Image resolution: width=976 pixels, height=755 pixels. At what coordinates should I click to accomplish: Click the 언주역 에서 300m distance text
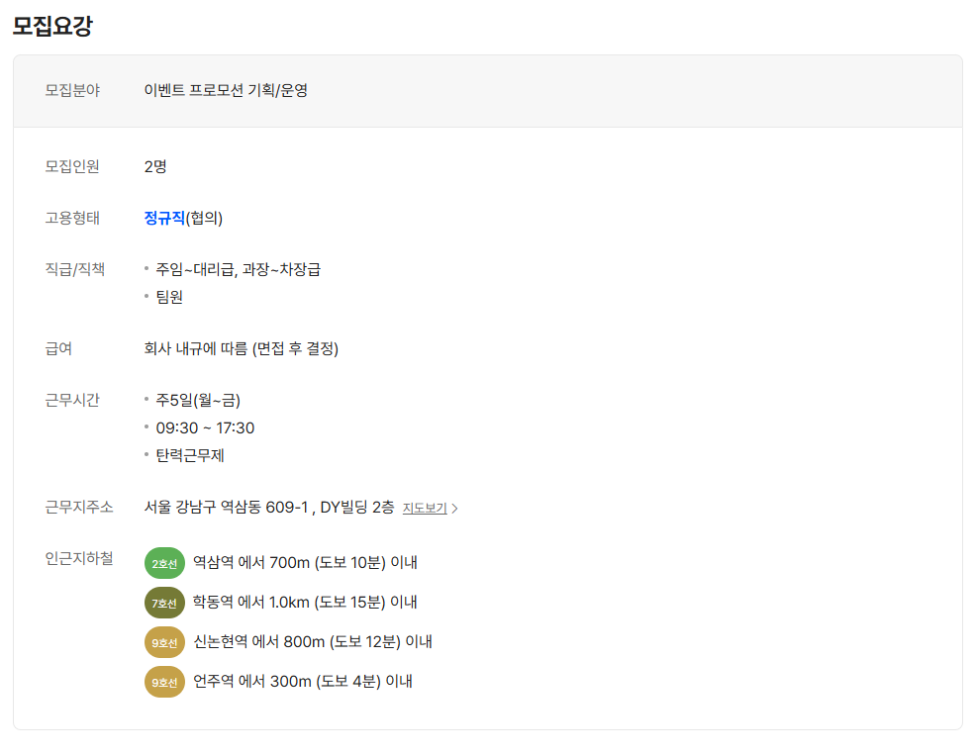[x=302, y=682]
